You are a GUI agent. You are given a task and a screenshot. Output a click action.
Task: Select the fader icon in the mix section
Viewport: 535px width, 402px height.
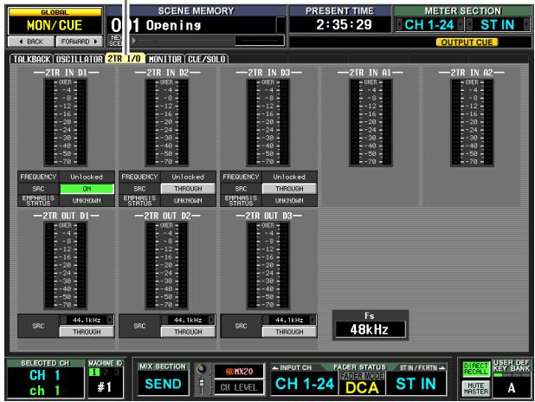202,385
